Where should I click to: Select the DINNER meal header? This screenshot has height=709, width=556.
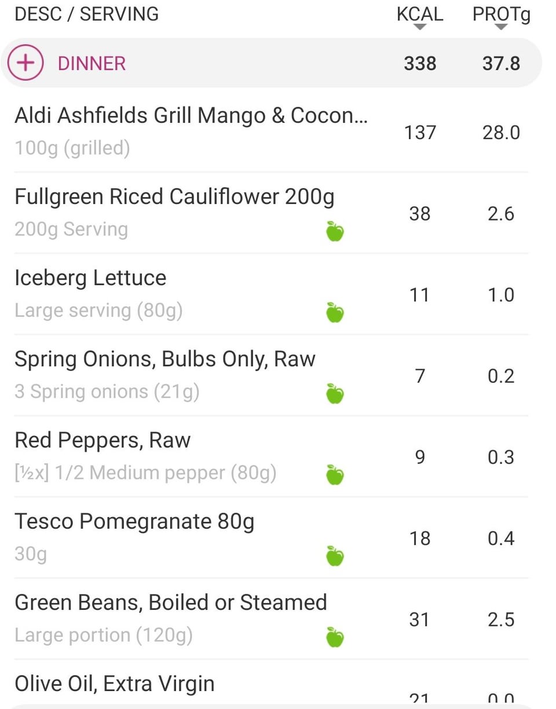pos(271,63)
